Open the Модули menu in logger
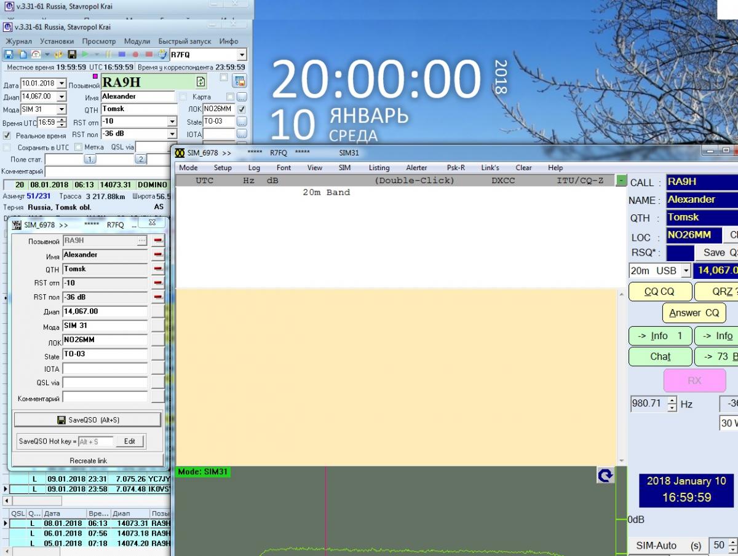738x556 pixels. [x=137, y=41]
